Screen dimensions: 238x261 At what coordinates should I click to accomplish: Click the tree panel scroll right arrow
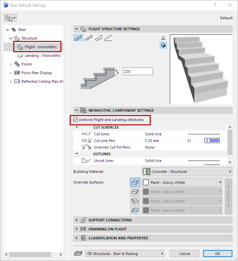(61, 254)
